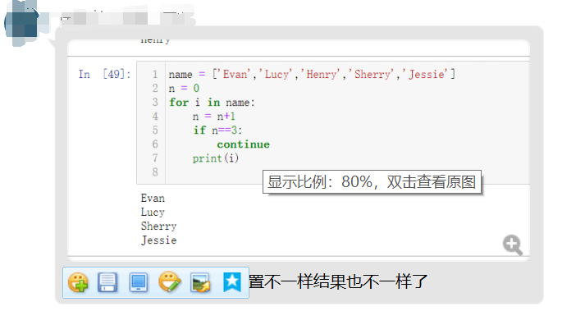Click the 'n = n+1' code line
This screenshot has height=311, width=585.
tap(214, 117)
